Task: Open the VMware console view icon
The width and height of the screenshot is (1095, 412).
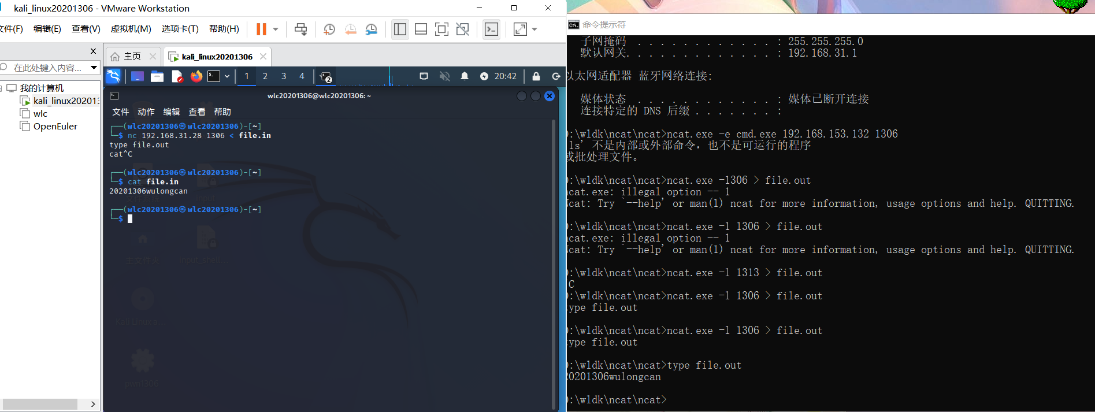Action: click(x=491, y=29)
